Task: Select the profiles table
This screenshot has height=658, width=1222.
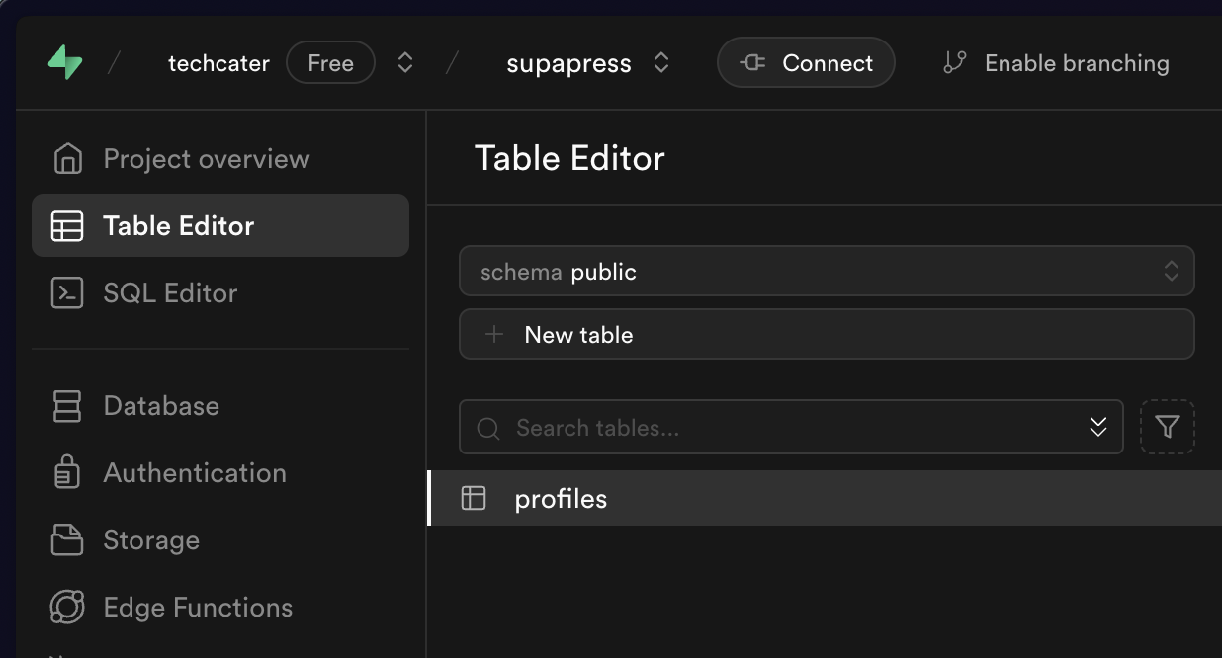Action: pos(561,498)
